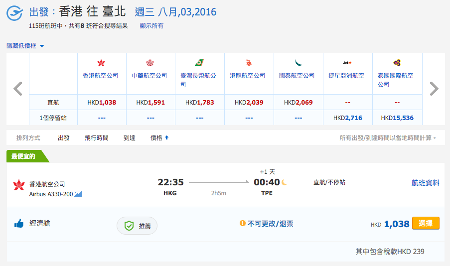Click the China Airlines plum blossom logo
The height and width of the screenshot is (266, 450).
pos(150,63)
